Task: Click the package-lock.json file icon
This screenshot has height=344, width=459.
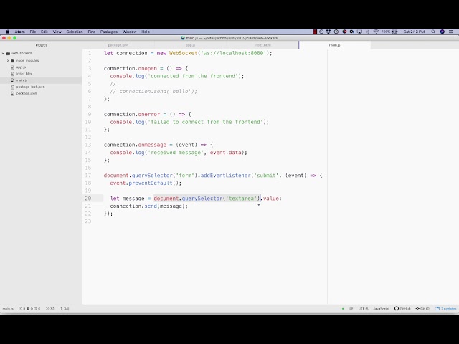Action: click(x=12, y=87)
